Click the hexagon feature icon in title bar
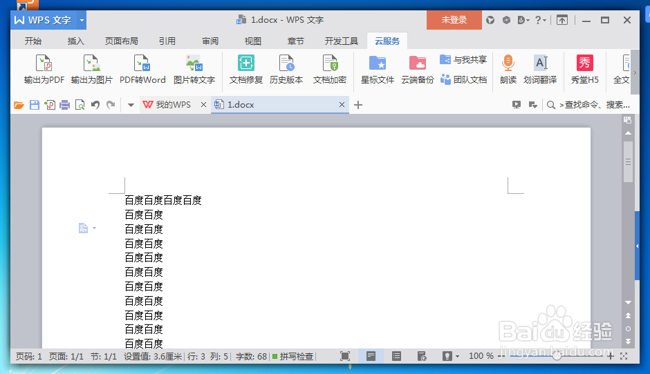The width and height of the screenshot is (650, 374). click(506, 20)
